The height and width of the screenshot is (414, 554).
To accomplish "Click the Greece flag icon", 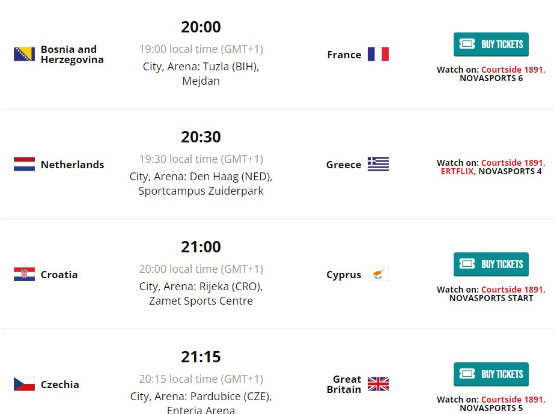I will pyautogui.click(x=378, y=165).
